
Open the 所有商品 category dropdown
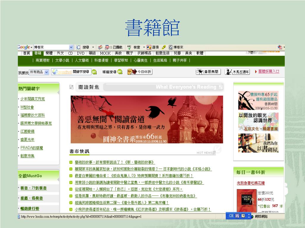[46, 72]
